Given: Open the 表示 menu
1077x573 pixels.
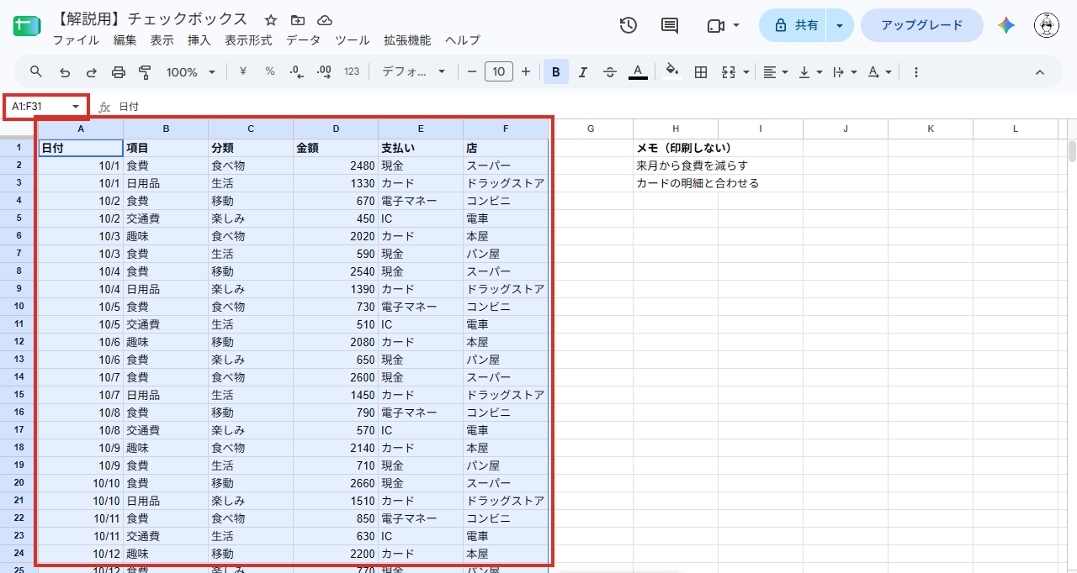Looking at the screenshot, I should (x=162, y=39).
